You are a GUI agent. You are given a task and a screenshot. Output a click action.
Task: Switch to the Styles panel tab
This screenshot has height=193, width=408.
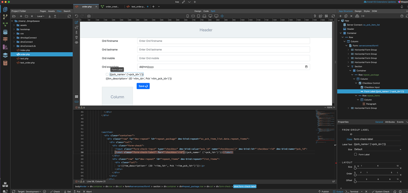(367, 11)
